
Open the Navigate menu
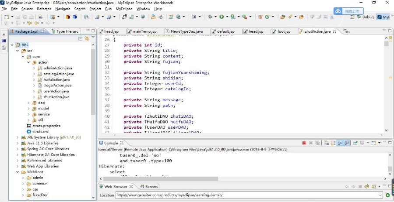(x=63, y=9)
